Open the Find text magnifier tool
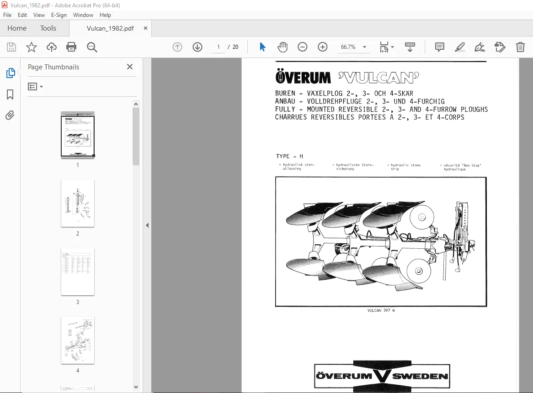The image size is (533, 393). click(92, 47)
